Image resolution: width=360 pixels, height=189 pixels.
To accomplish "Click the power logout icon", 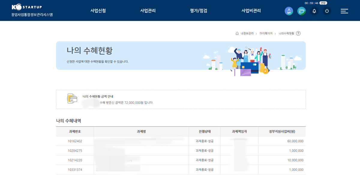I will 326,11.
